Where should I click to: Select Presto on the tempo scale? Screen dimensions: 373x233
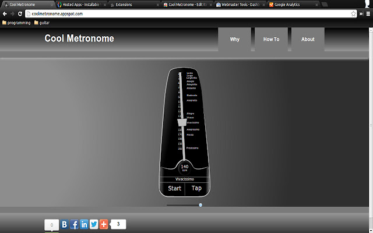click(x=190, y=135)
